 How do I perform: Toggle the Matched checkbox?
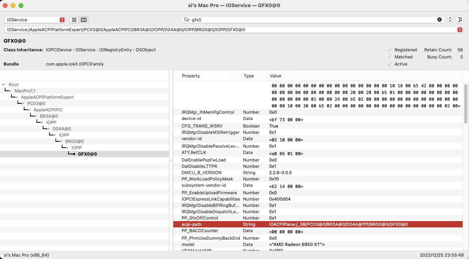pos(389,57)
